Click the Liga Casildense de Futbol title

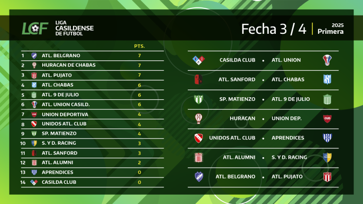(x=74, y=28)
